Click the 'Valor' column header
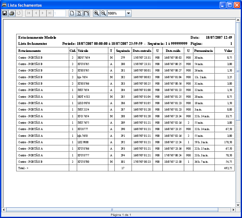Screen dimensions: 242x218 coord(228,51)
